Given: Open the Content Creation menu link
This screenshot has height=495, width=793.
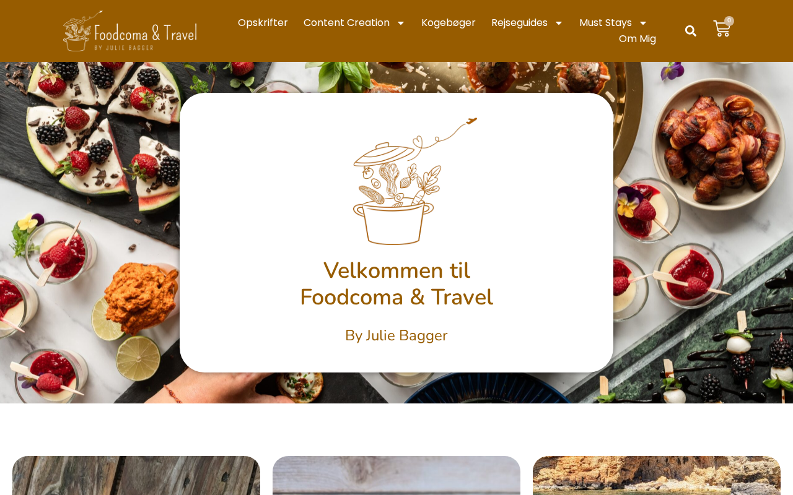Looking at the screenshot, I should pyautogui.click(x=346, y=23).
